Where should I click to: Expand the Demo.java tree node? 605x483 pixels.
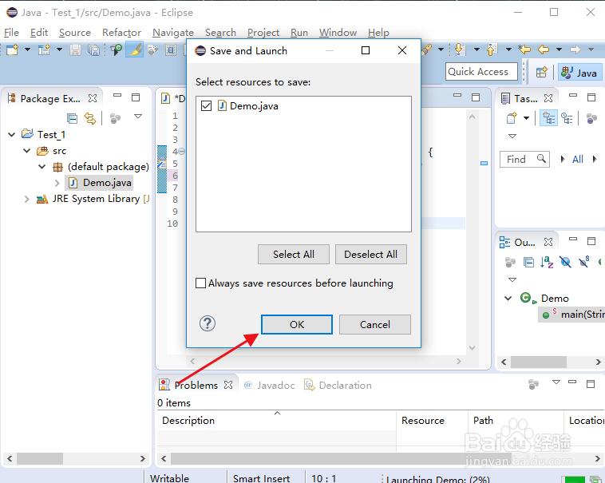point(57,183)
